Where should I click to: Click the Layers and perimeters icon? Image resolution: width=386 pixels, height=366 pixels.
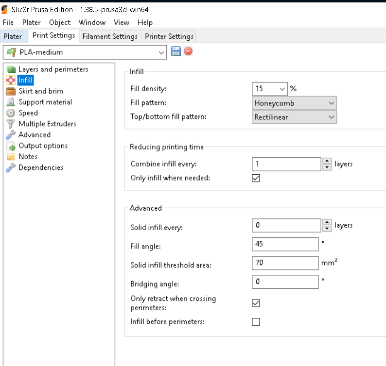point(11,69)
